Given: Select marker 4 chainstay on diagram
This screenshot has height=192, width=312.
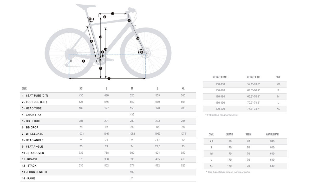Looking at the screenshot, I should point(83,61).
